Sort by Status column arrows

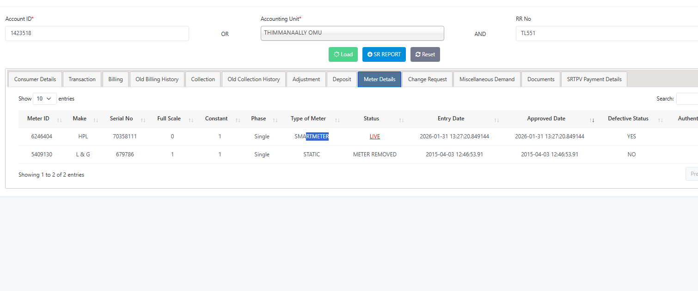pyautogui.click(x=401, y=120)
